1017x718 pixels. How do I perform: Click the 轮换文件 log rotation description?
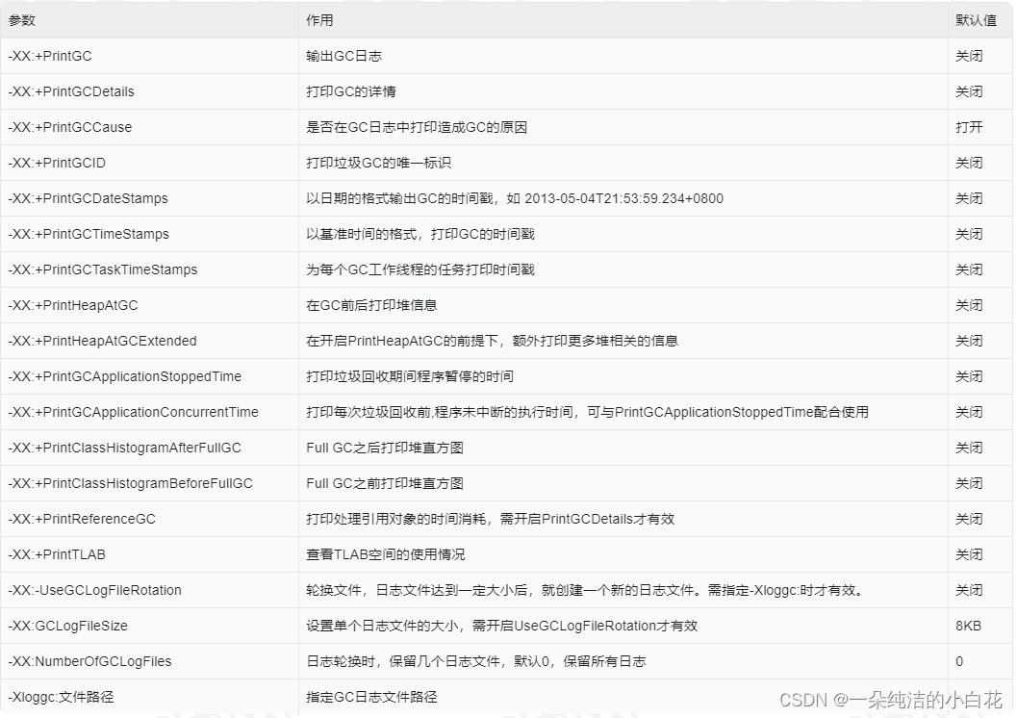[584, 591]
